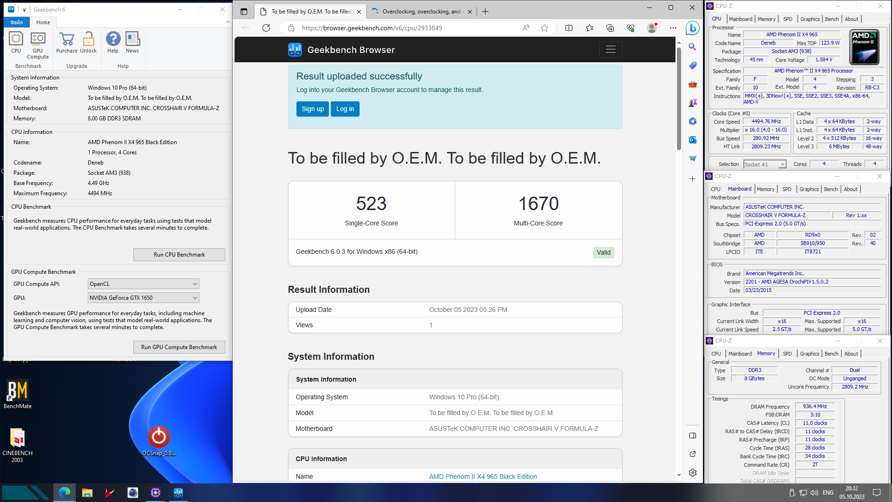
Task: Click the Geekbench Browser logo link
Action: coord(341,50)
